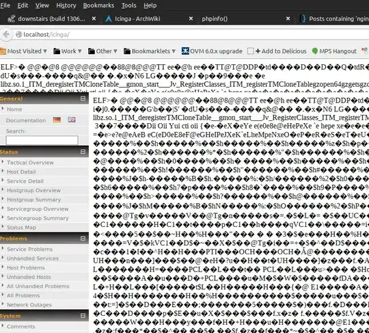Open the Tools menu

click(128, 5)
